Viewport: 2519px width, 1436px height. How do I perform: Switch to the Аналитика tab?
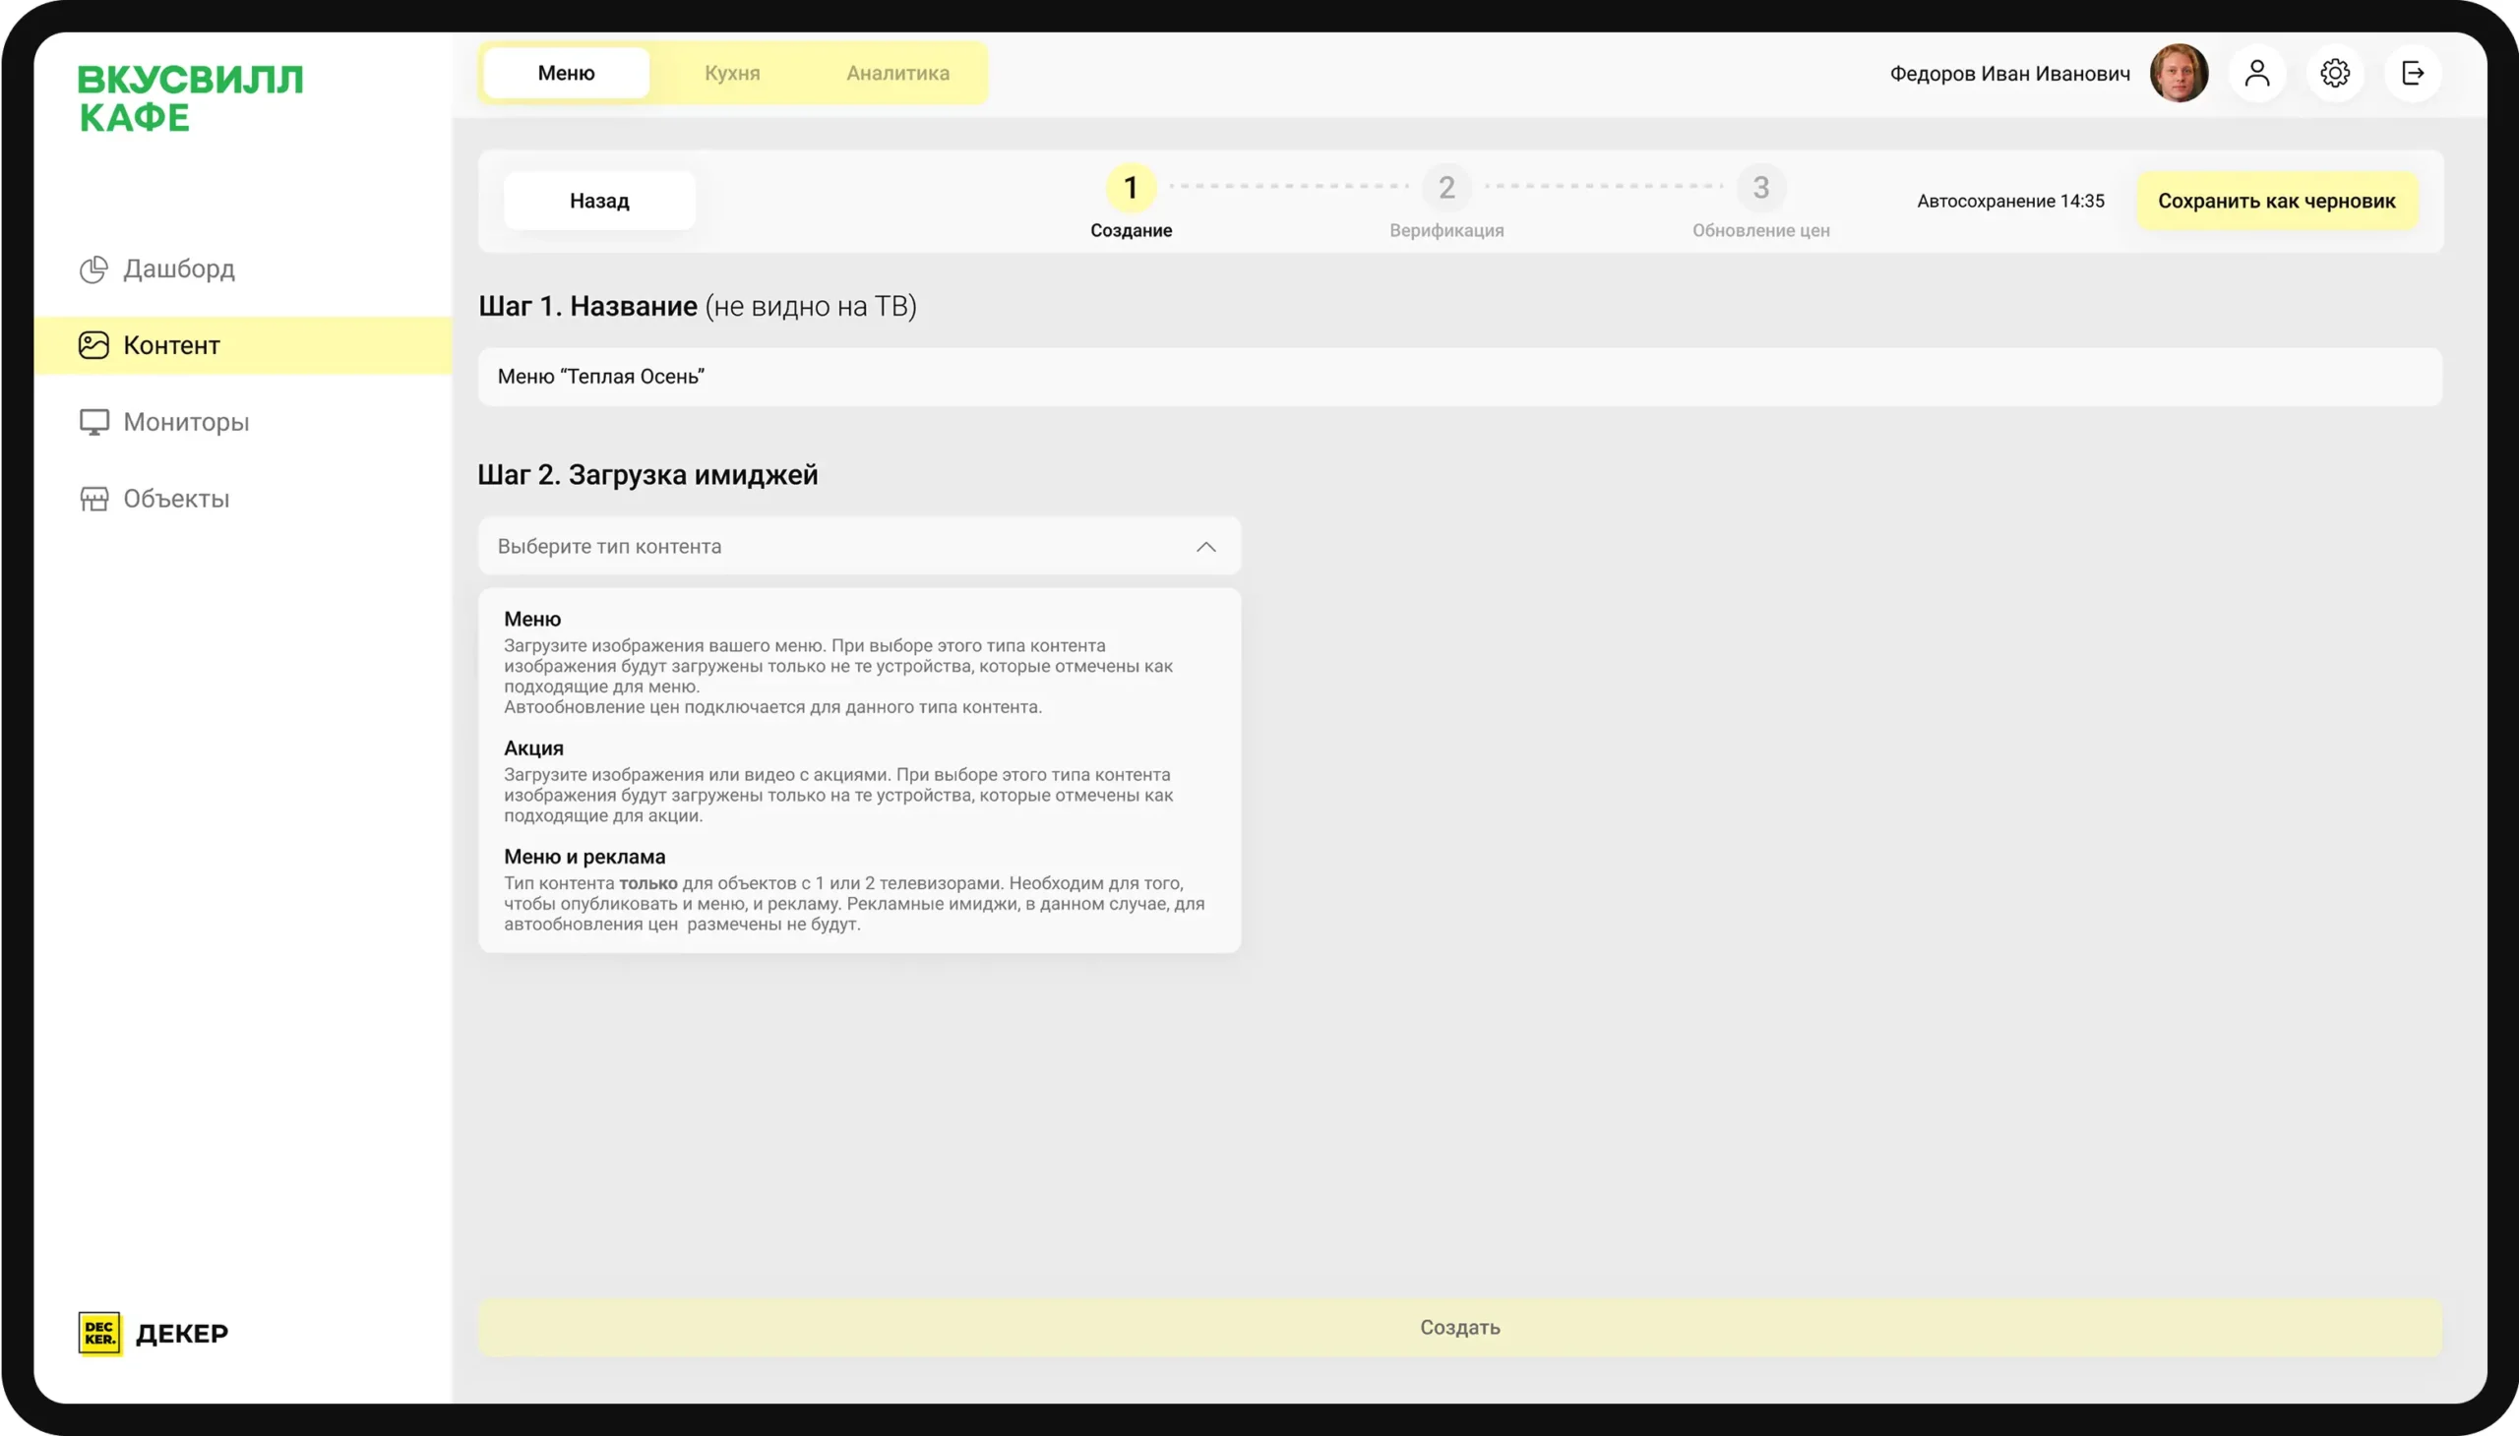[897, 73]
